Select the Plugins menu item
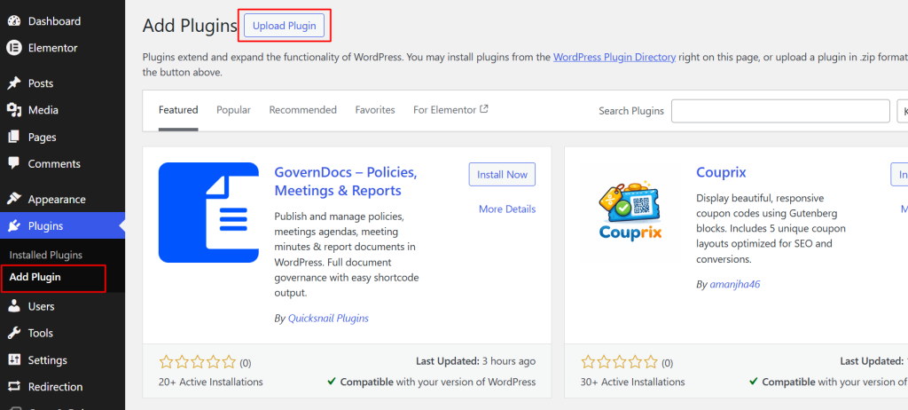 [63, 226]
